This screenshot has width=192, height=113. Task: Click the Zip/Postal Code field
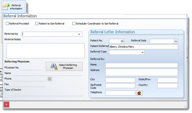tap(120, 86)
